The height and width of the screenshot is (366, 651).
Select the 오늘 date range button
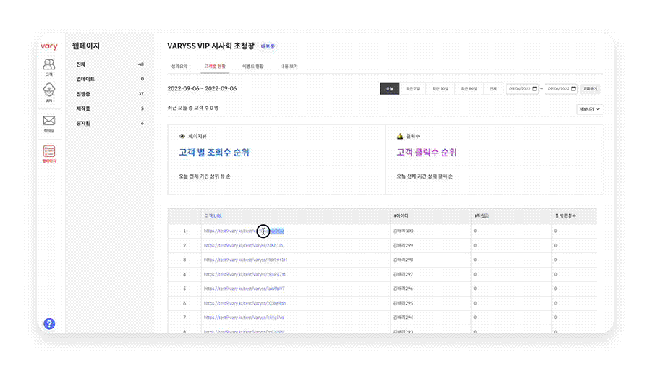389,89
